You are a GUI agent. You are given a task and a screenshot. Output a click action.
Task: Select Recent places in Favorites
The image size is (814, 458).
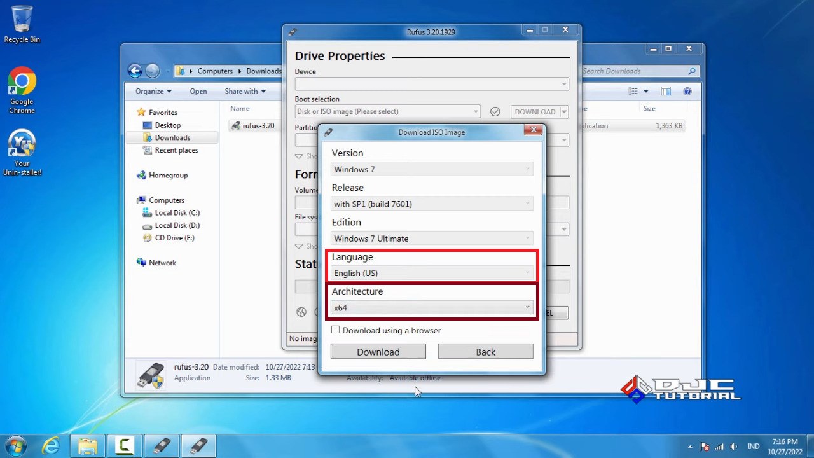176,150
